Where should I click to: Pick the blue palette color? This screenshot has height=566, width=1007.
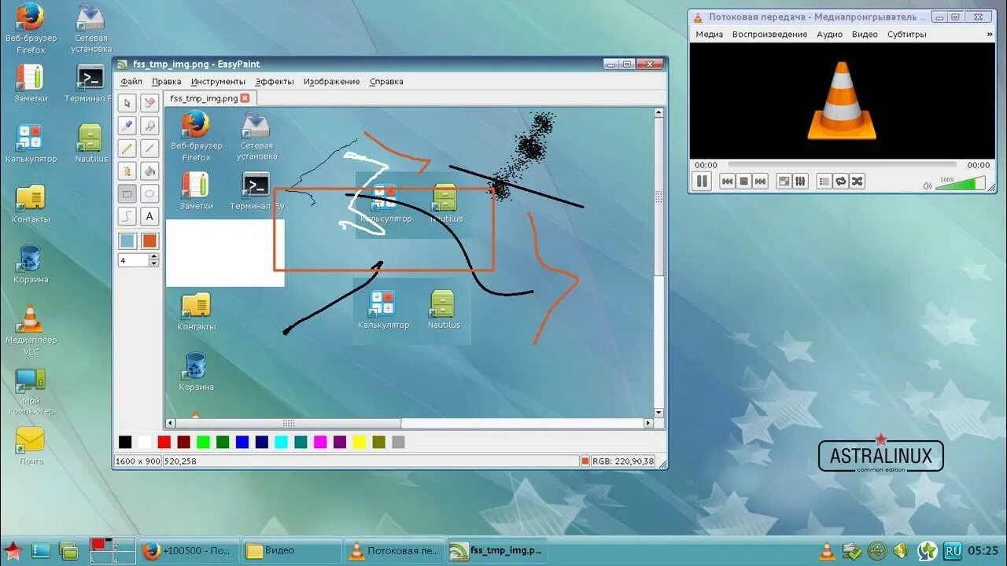tap(242, 443)
